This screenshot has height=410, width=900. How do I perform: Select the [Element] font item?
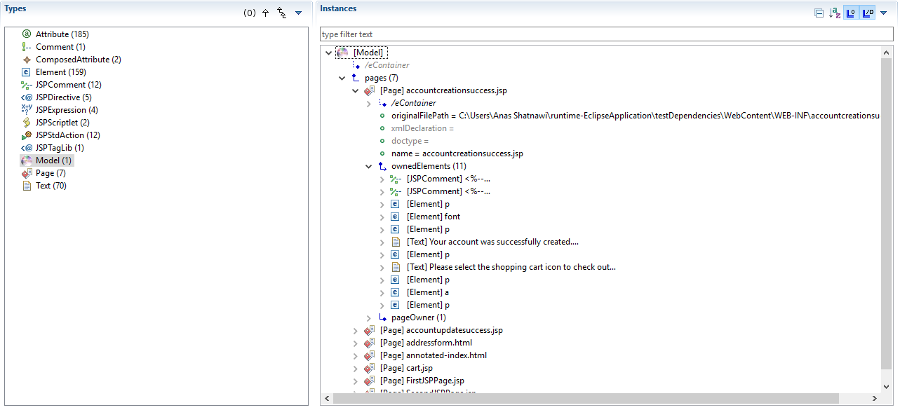point(433,217)
